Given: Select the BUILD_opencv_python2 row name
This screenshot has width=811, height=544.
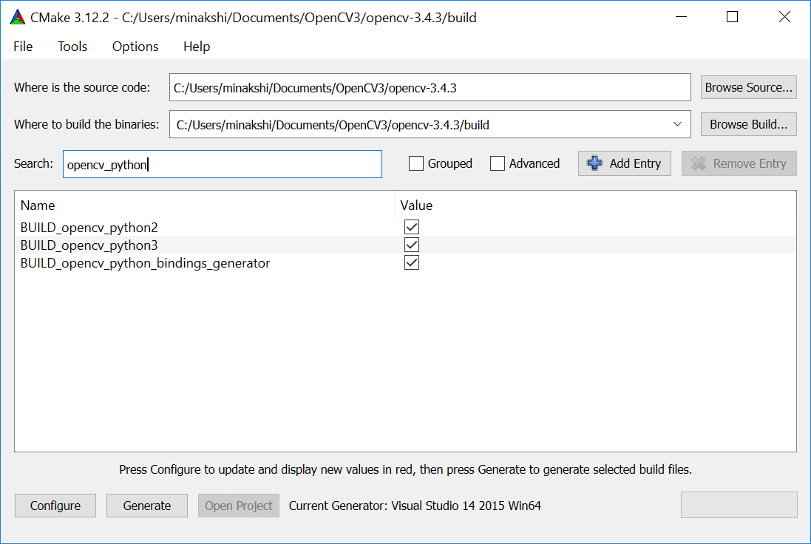Looking at the screenshot, I should pos(89,228).
